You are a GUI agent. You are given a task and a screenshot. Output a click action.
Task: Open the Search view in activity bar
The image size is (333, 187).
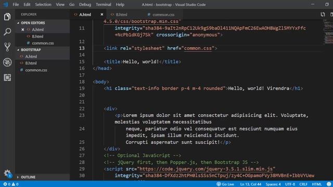tap(7, 32)
